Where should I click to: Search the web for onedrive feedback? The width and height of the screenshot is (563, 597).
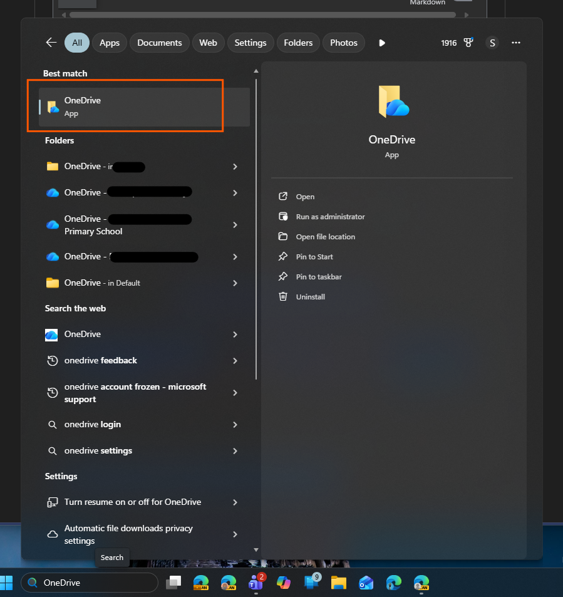(x=144, y=361)
